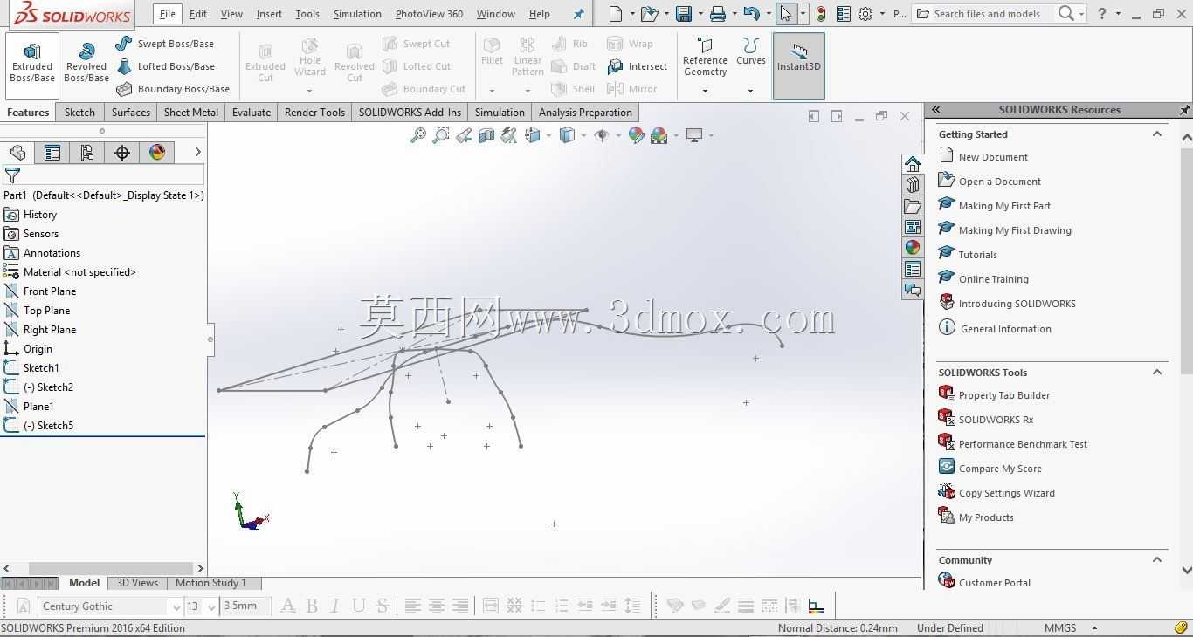Toggle the Instant3D button
Viewport: 1193px width, 637px height.
798,65
